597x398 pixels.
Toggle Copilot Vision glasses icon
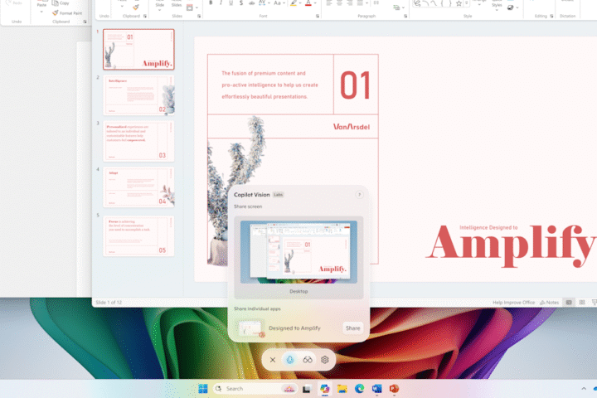(x=308, y=360)
